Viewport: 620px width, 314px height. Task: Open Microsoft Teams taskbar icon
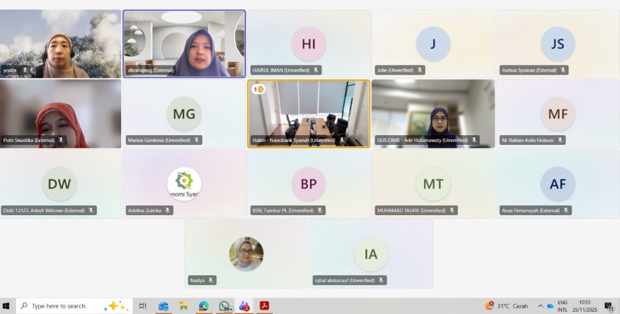click(x=244, y=306)
